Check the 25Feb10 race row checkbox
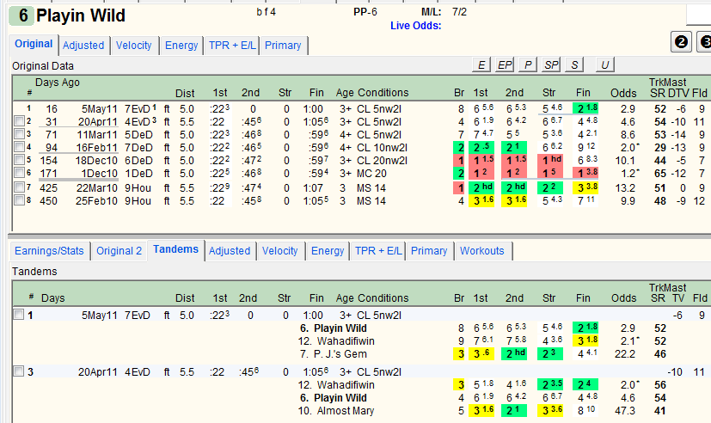This screenshot has height=423, width=711. 19,200
